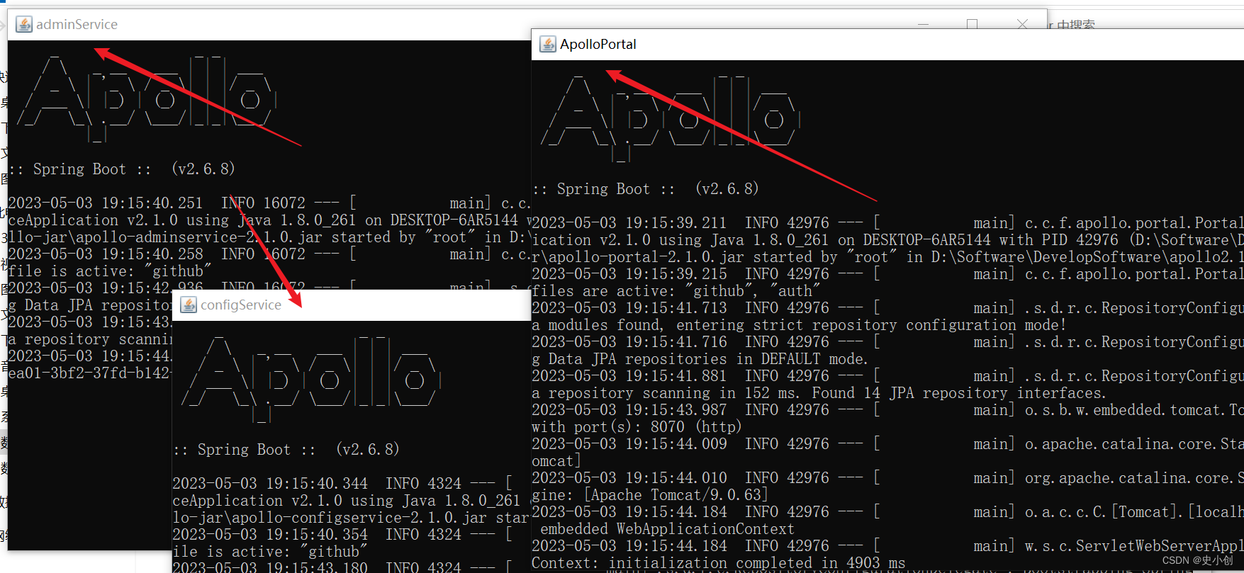Click ApolloPortal log line 'with port(s): 8070 (http)'
The width and height of the screenshot is (1244, 573).
pyautogui.click(x=637, y=427)
